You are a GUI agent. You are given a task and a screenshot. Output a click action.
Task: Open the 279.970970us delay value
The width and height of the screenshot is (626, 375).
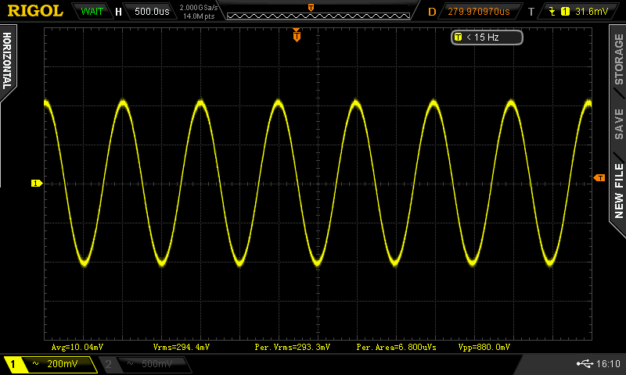(478, 12)
